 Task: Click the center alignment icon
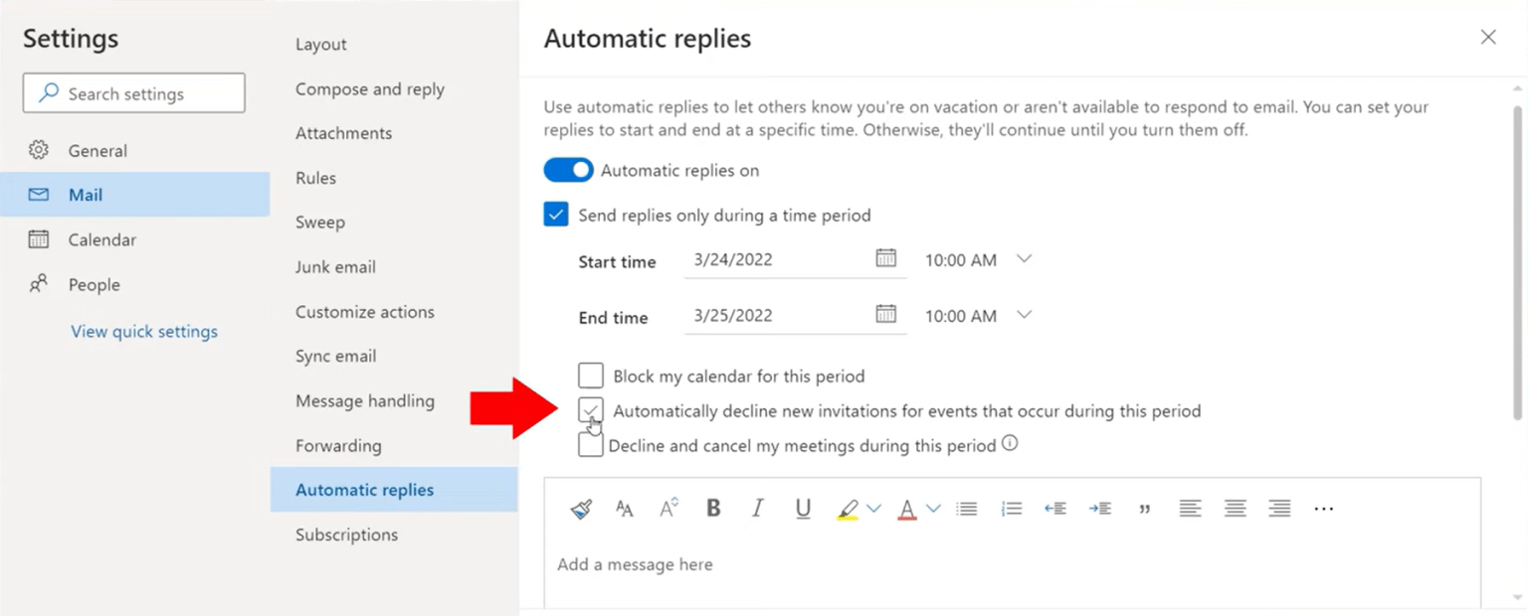[1235, 508]
